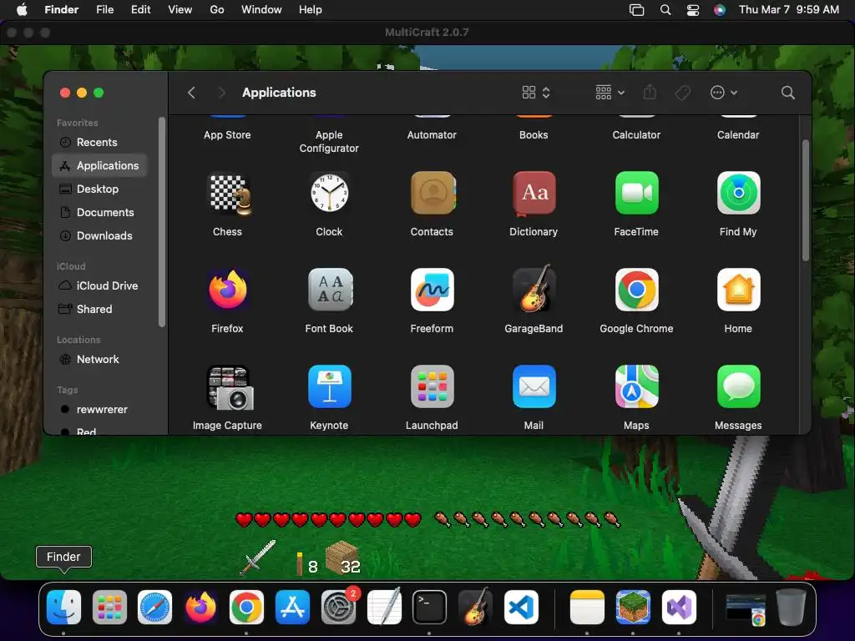The image size is (855, 641).
Task: Click the Edit Tags toolbar button
Action: pos(683,93)
